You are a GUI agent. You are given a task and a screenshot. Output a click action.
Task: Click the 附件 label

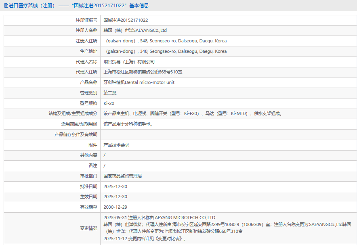[x=93, y=145]
